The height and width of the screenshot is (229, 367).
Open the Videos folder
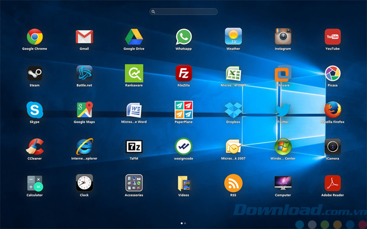click(184, 183)
